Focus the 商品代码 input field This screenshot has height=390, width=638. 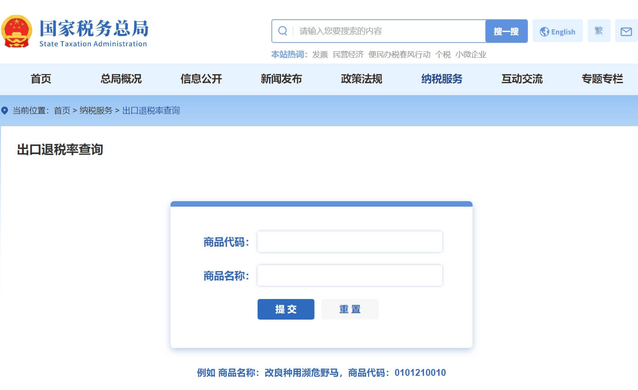coord(350,241)
